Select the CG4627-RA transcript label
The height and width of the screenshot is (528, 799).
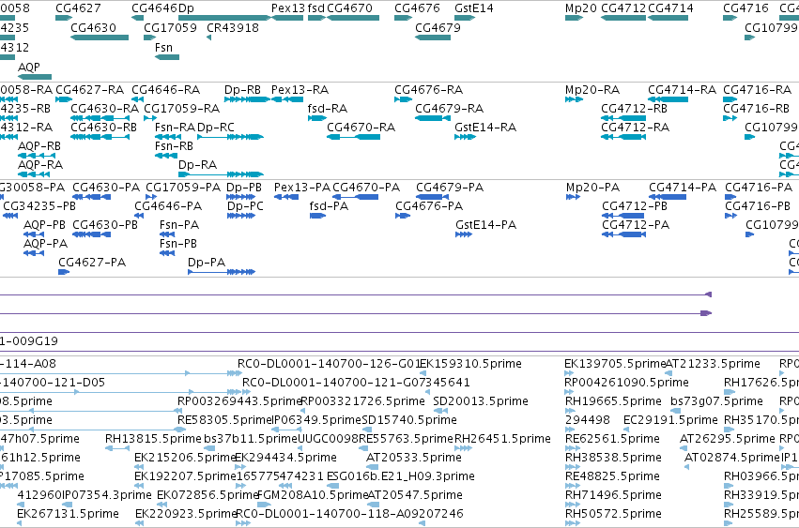(x=90, y=90)
